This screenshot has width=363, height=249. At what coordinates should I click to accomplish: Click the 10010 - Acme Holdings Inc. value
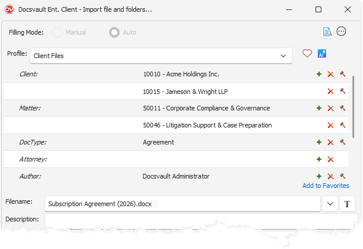[x=181, y=74]
